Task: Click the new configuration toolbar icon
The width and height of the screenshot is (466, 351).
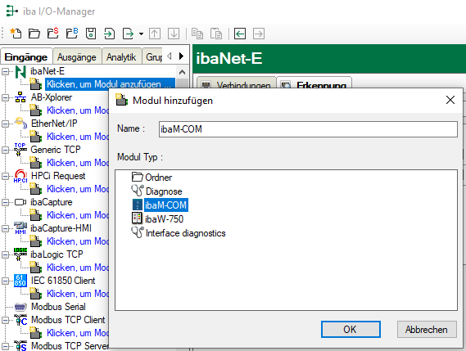Action: click(x=16, y=34)
